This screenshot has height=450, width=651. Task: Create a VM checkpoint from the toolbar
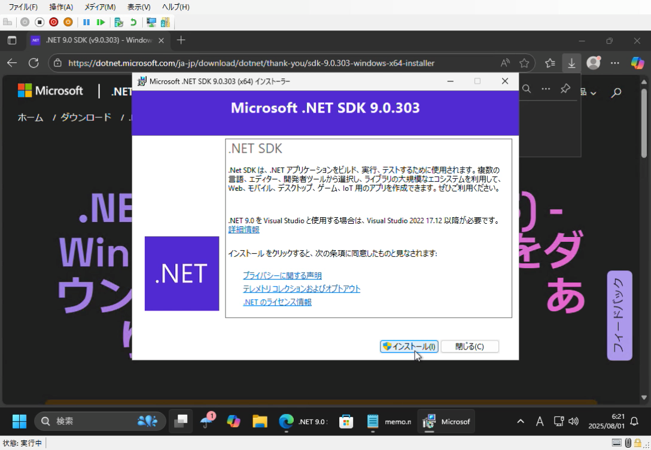click(118, 22)
